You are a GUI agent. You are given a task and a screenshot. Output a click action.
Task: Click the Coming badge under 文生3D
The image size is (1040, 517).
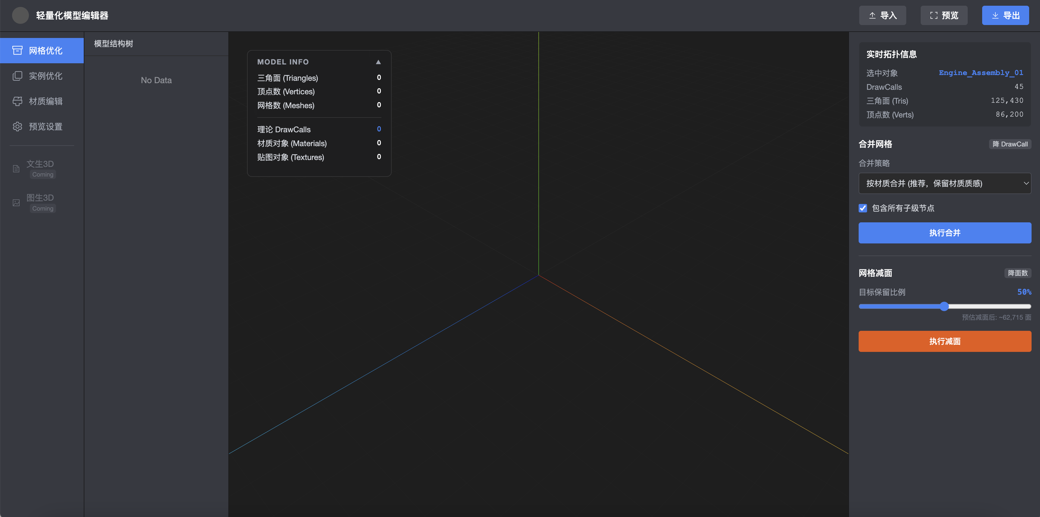(43, 175)
